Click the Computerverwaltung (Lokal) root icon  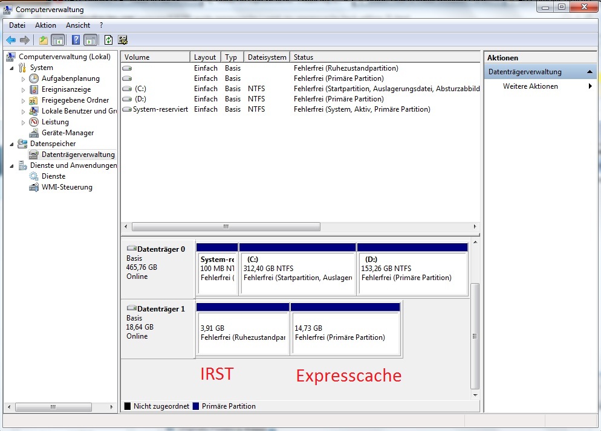pos(11,57)
